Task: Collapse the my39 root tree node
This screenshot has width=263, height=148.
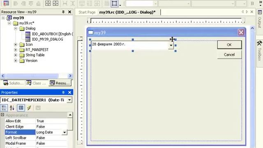Action: pyautogui.click(x=3, y=18)
